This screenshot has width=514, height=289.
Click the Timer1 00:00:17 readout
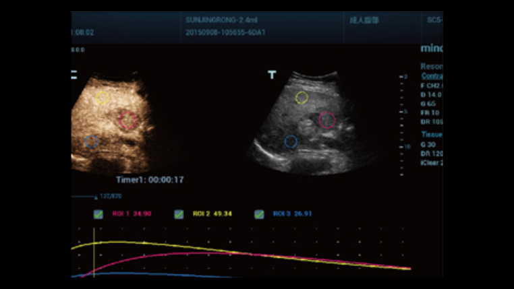click(x=150, y=180)
